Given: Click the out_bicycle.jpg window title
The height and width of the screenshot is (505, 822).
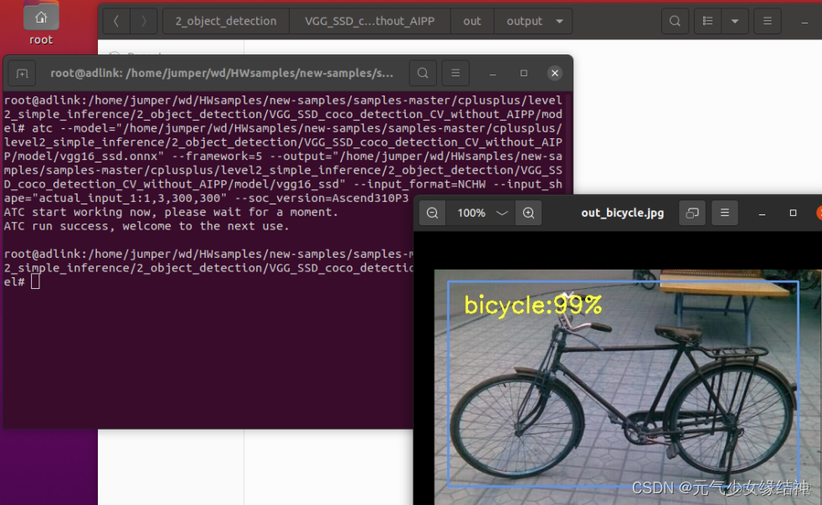Looking at the screenshot, I should pos(622,213).
